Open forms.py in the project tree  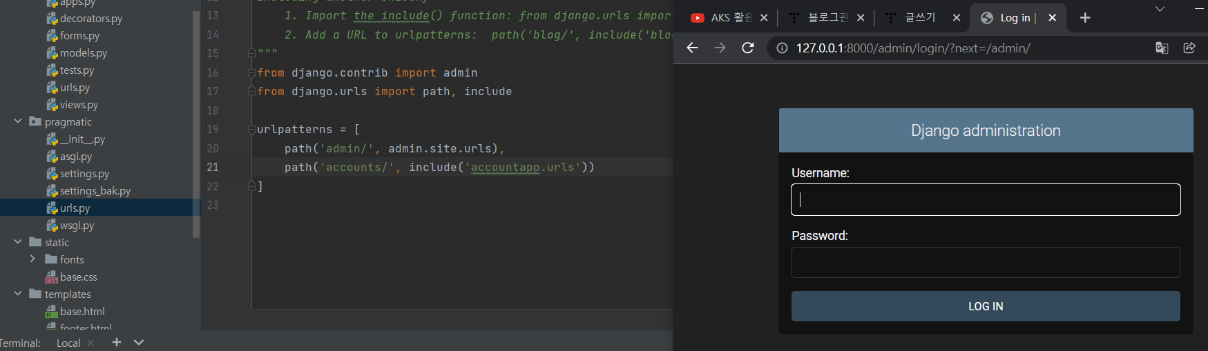pos(79,36)
